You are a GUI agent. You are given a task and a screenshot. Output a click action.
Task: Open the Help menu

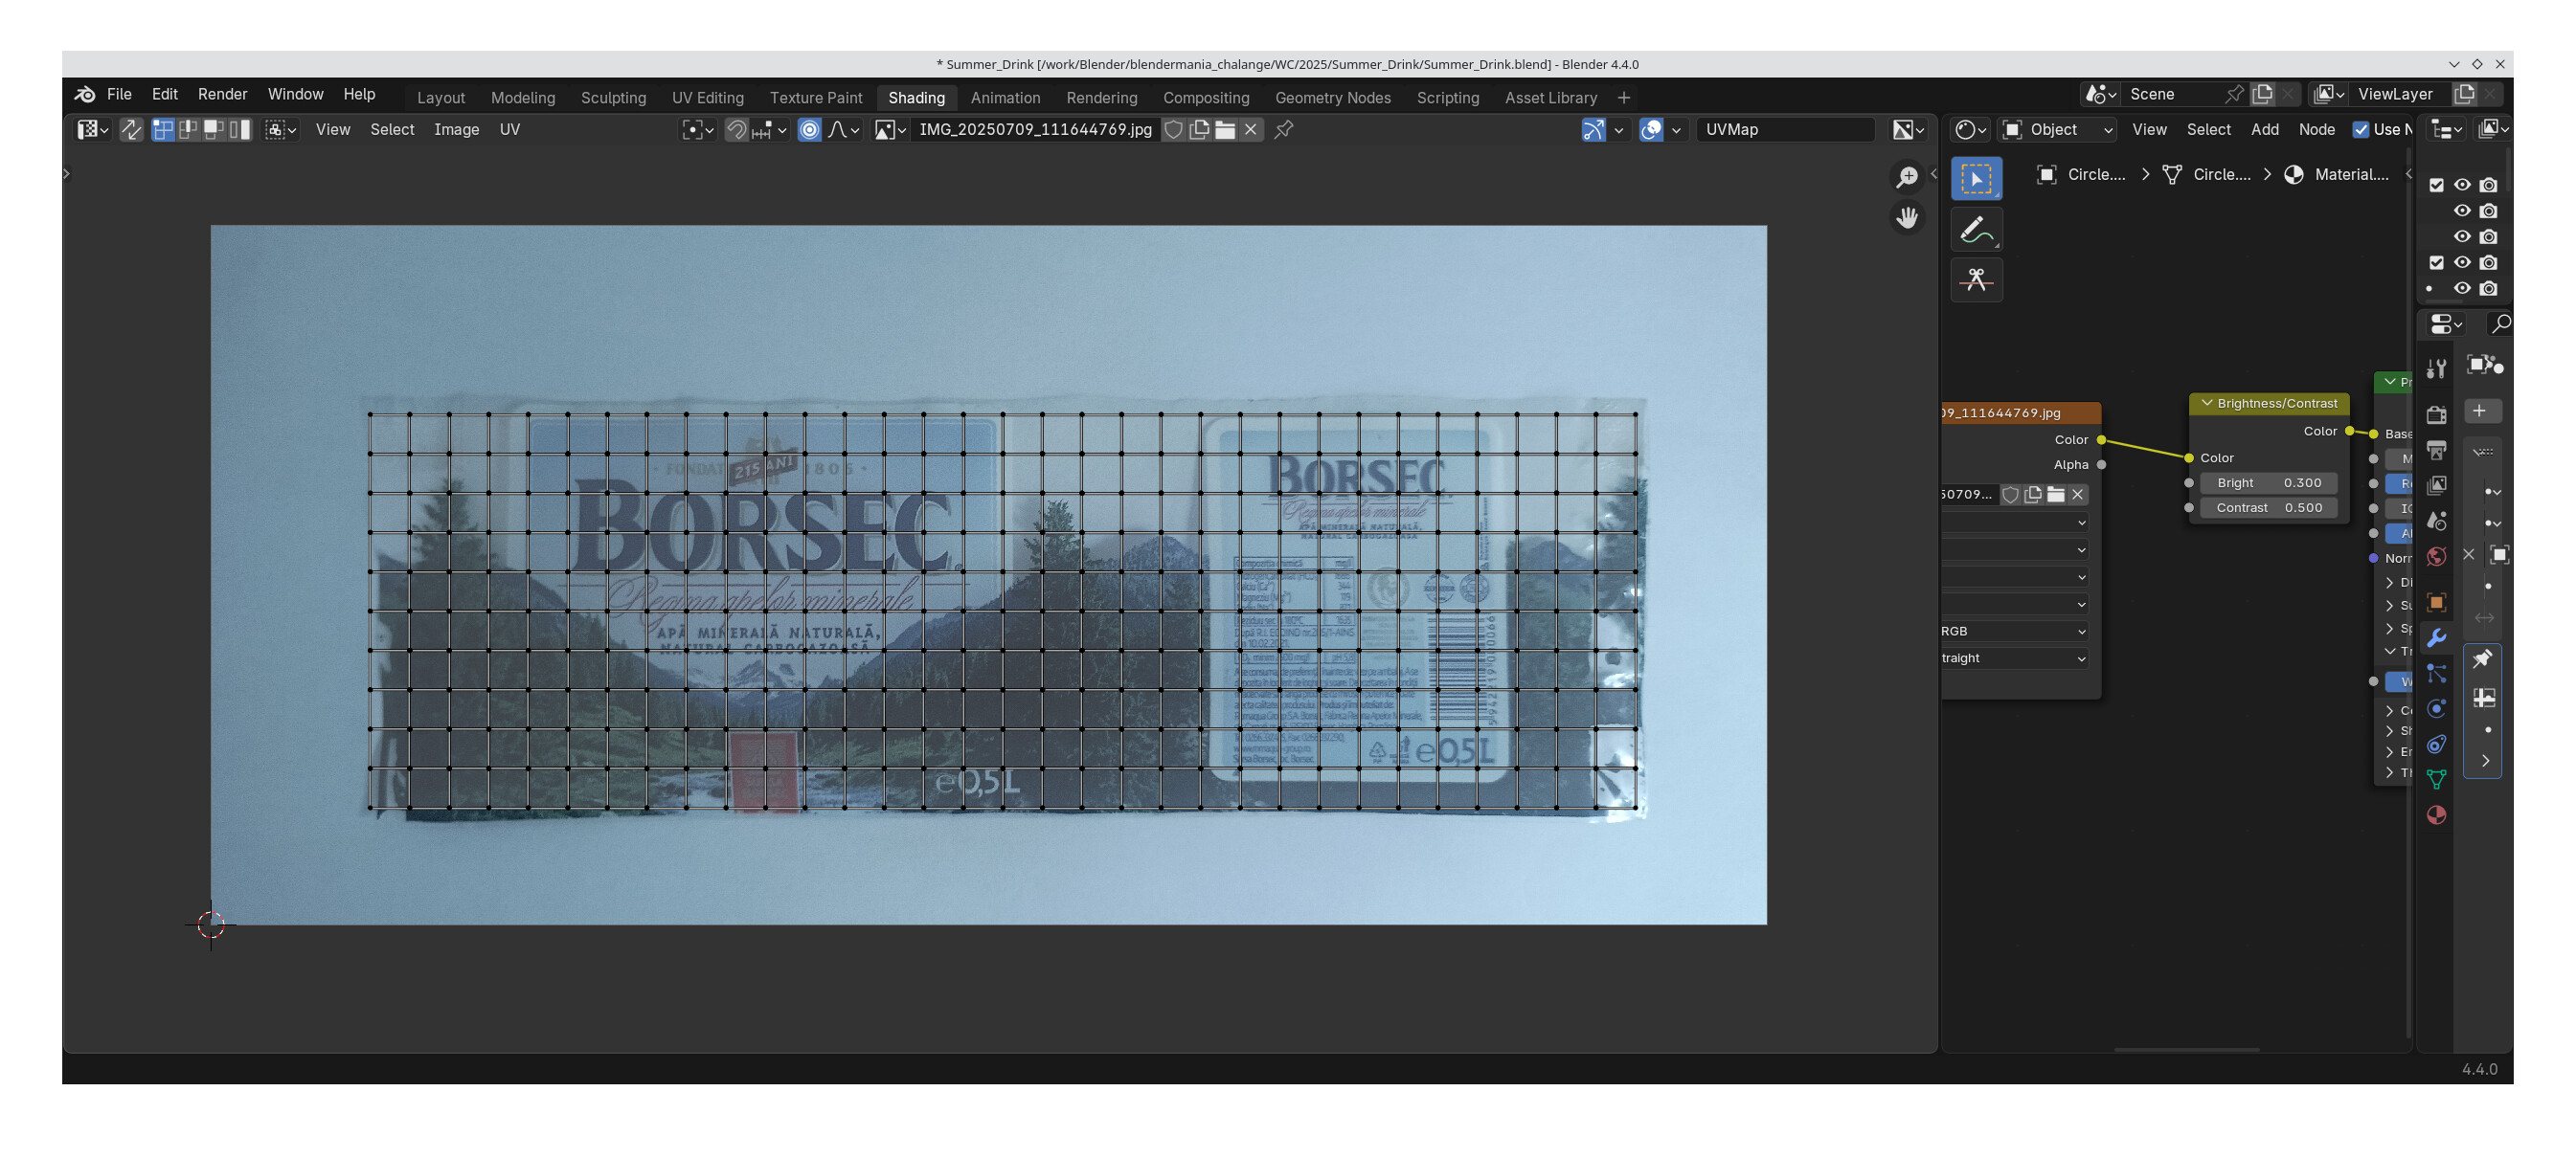pyautogui.click(x=359, y=94)
